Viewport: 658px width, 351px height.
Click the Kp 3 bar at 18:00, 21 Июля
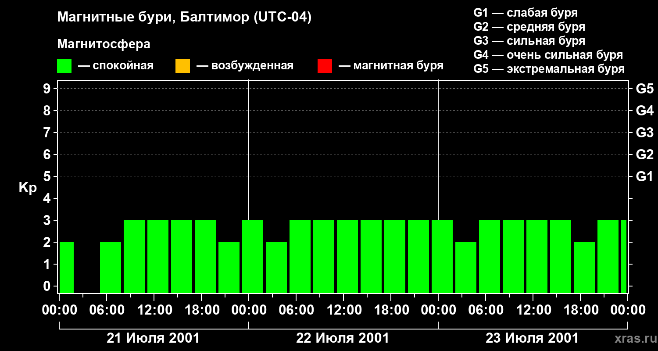[x=205, y=256]
